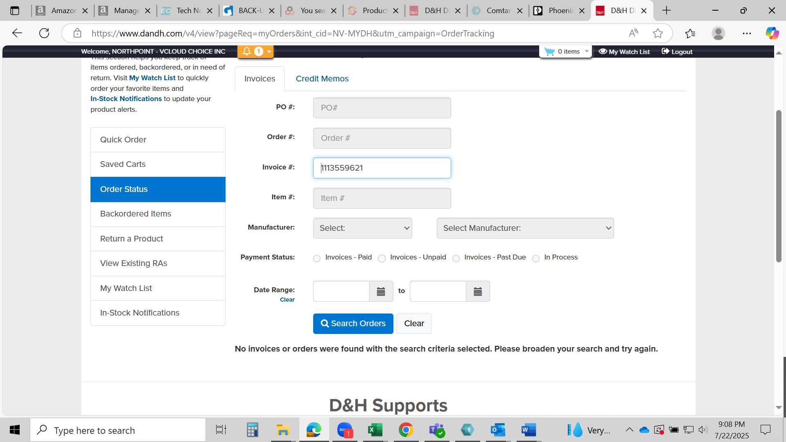Launch Word from the taskbar
This screenshot has width=786, height=442.
click(x=529, y=430)
